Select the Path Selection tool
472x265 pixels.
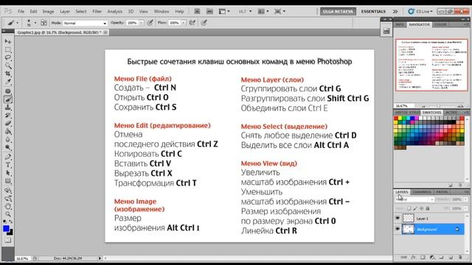tap(8, 173)
